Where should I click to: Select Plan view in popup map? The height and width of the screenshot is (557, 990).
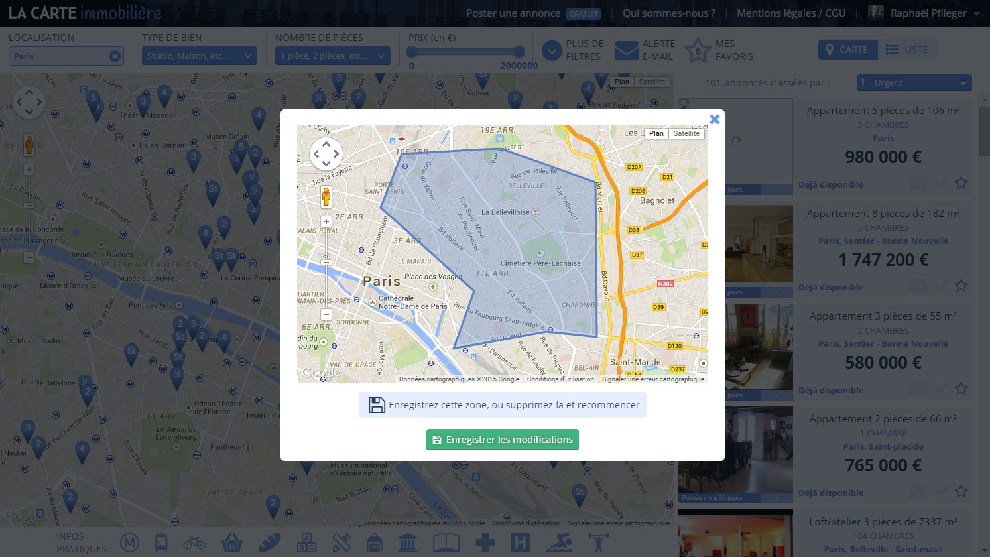click(x=656, y=133)
